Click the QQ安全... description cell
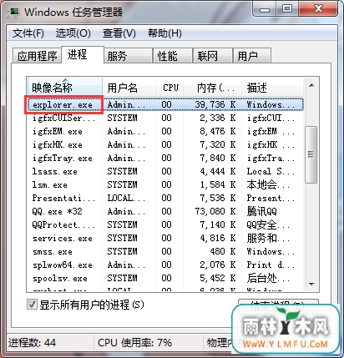The height and width of the screenshot is (358, 344). [268, 224]
